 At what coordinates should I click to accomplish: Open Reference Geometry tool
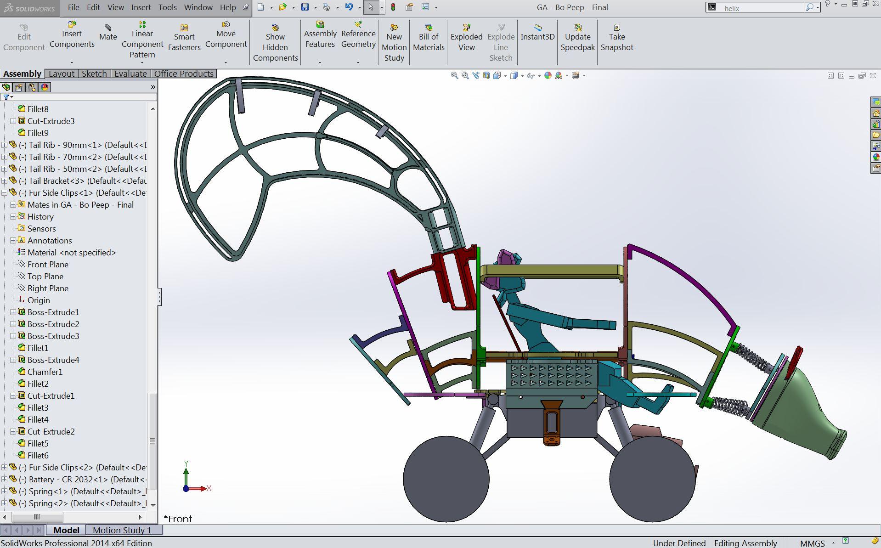358,35
